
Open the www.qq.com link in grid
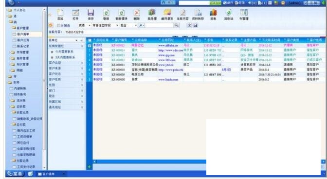tap(166, 55)
